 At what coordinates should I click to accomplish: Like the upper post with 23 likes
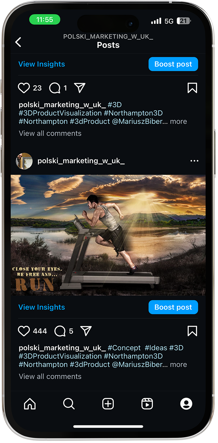(24, 88)
